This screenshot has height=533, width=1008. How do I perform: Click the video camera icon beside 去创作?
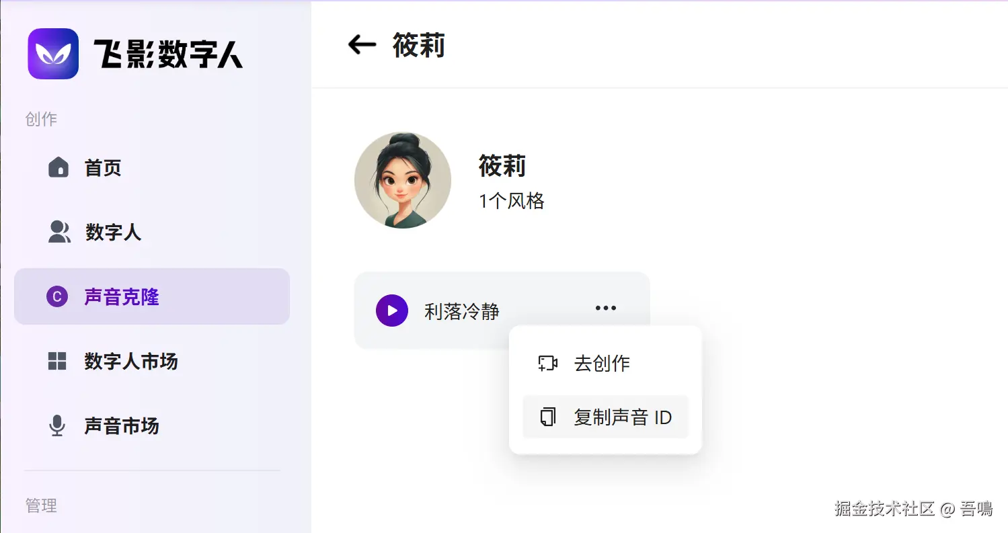548,364
